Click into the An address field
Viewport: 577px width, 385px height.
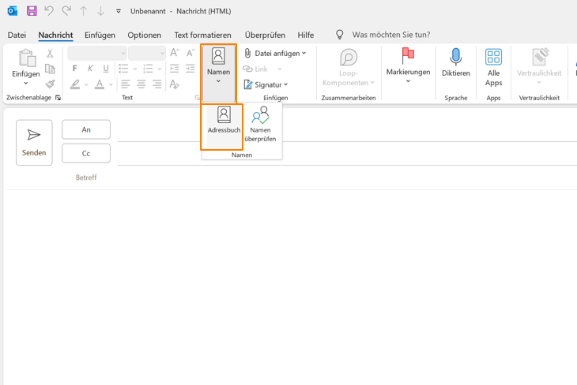coord(347,132)
